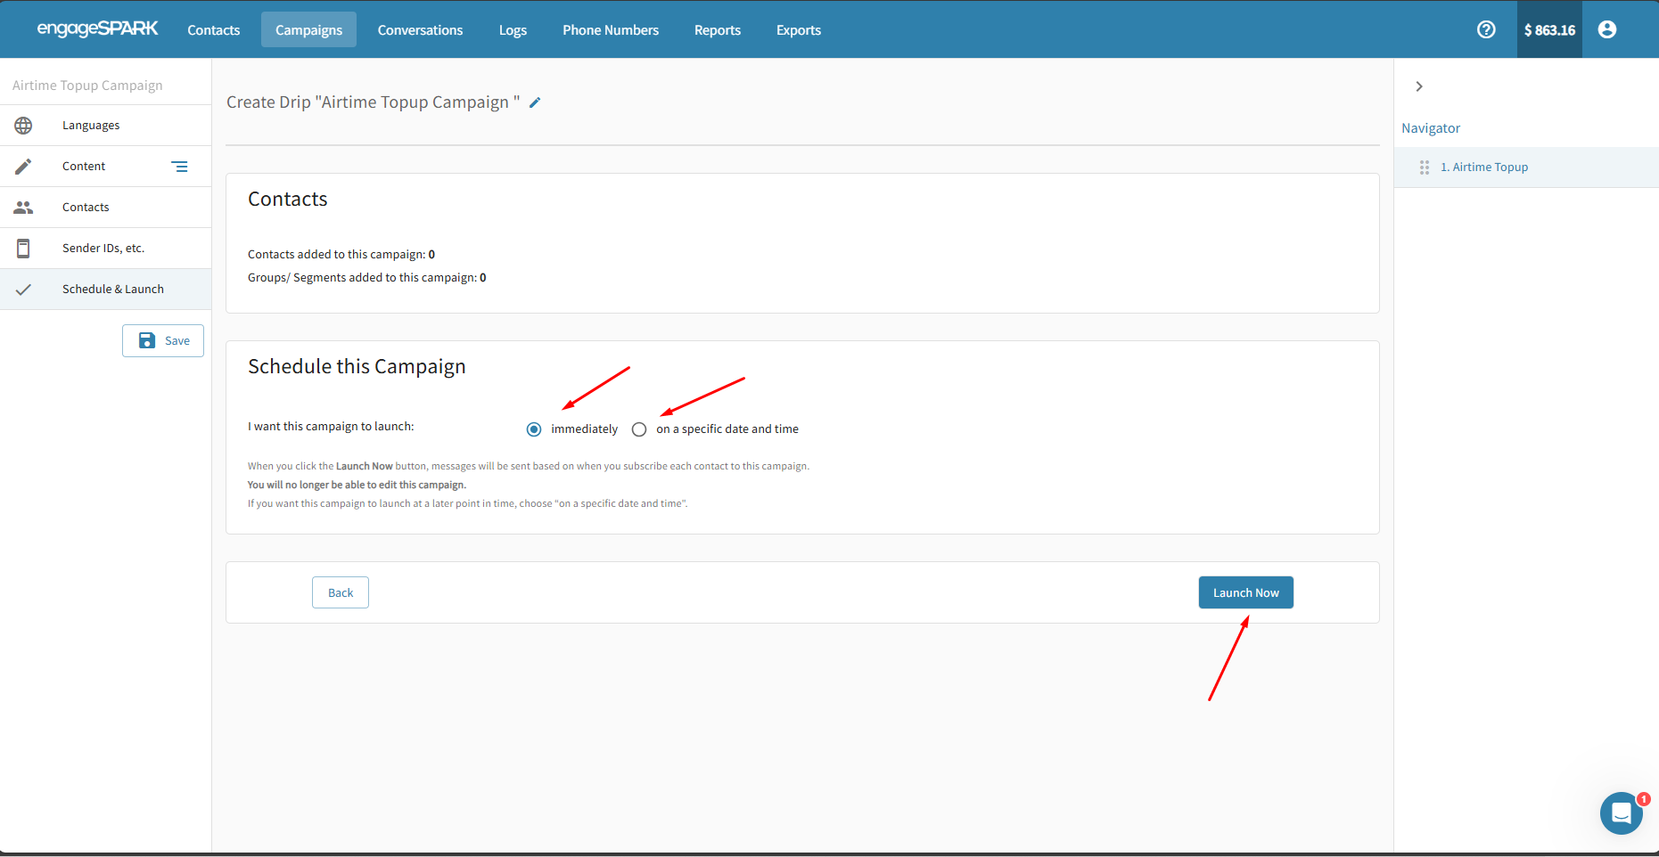This screenshot has width=1659, height=857.
Task: Click the Sender IDs phone icon
Action: pos(24,249)
